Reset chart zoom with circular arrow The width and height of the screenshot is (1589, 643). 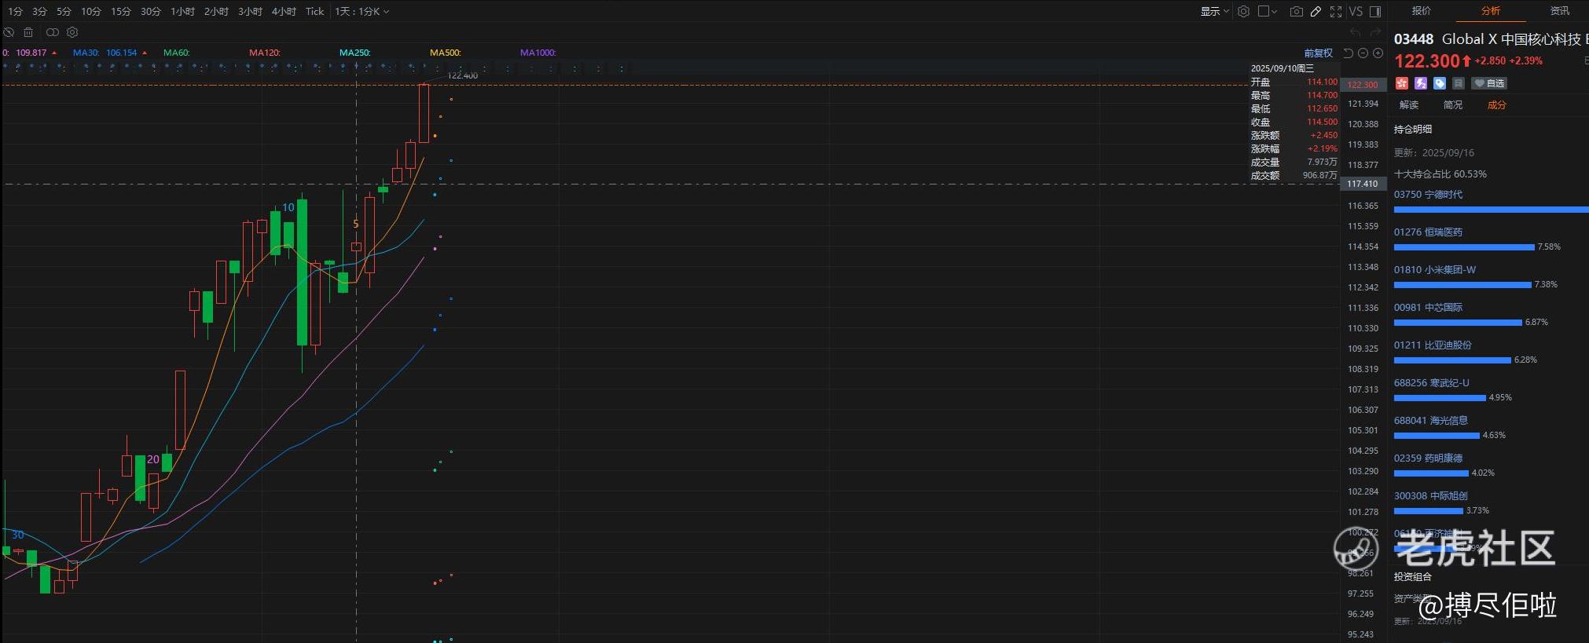point(1348,53)
